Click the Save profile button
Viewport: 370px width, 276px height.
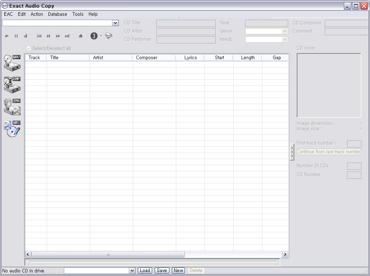(162, 271)
